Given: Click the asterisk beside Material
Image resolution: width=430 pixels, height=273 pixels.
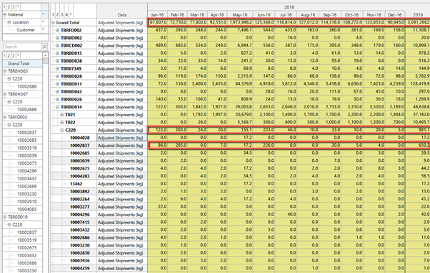Looking at the screenshot, I should pyautogui.click(x=44, y=14).
